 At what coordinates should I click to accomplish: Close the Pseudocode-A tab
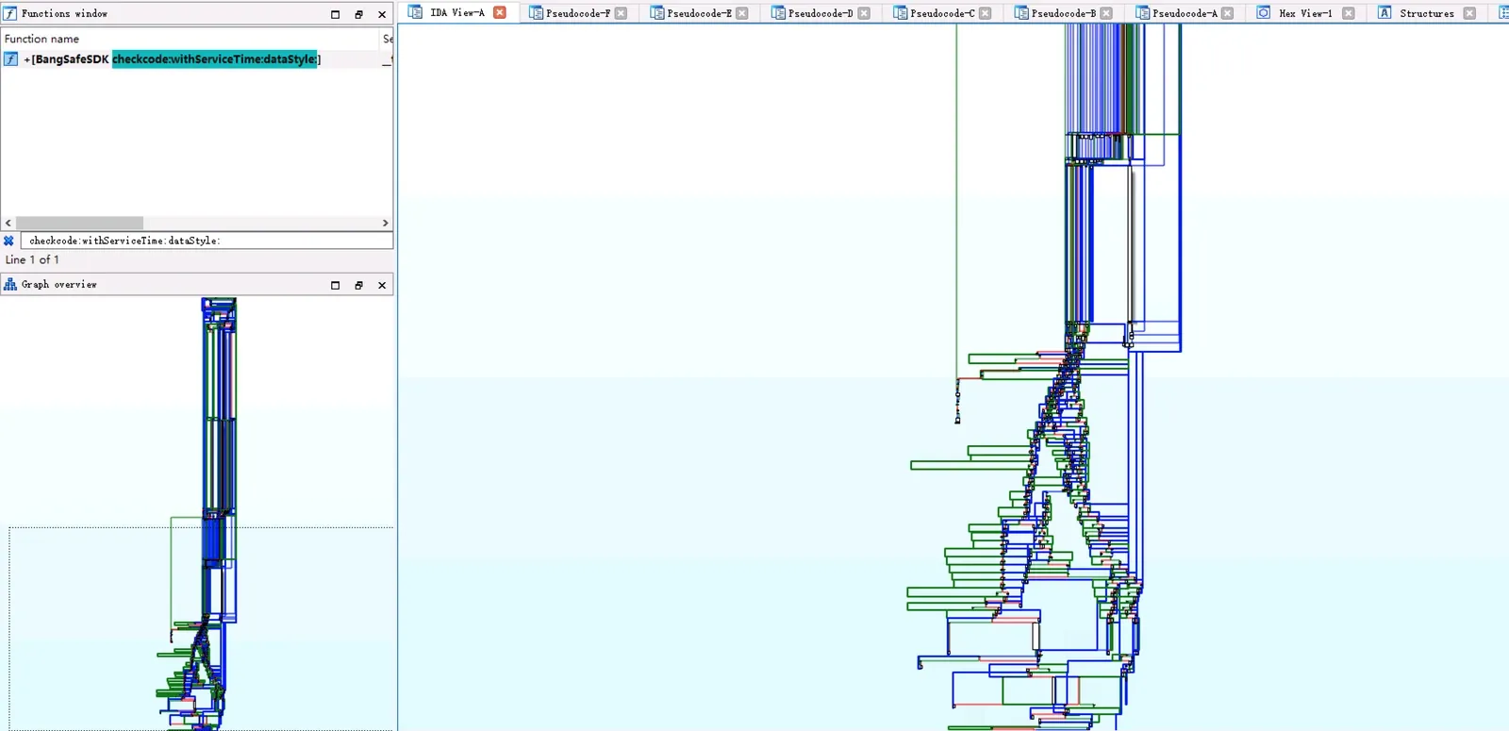click(x=1227, y=13)
